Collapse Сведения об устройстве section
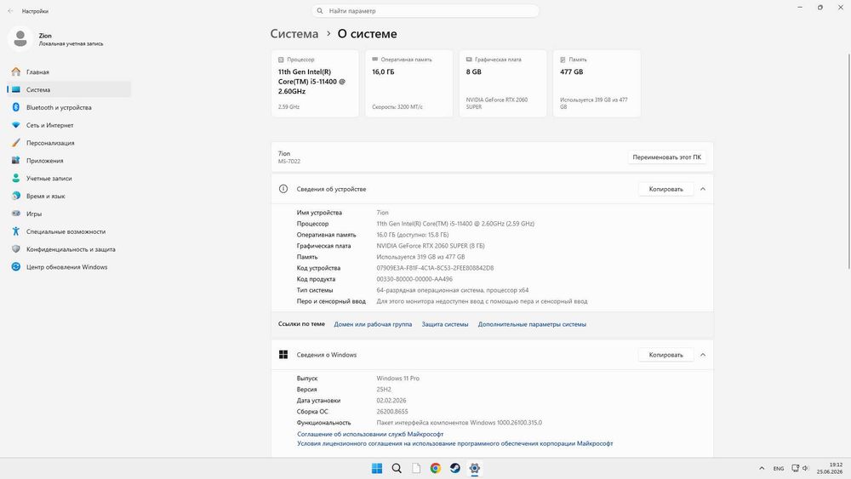 point(703,189)
